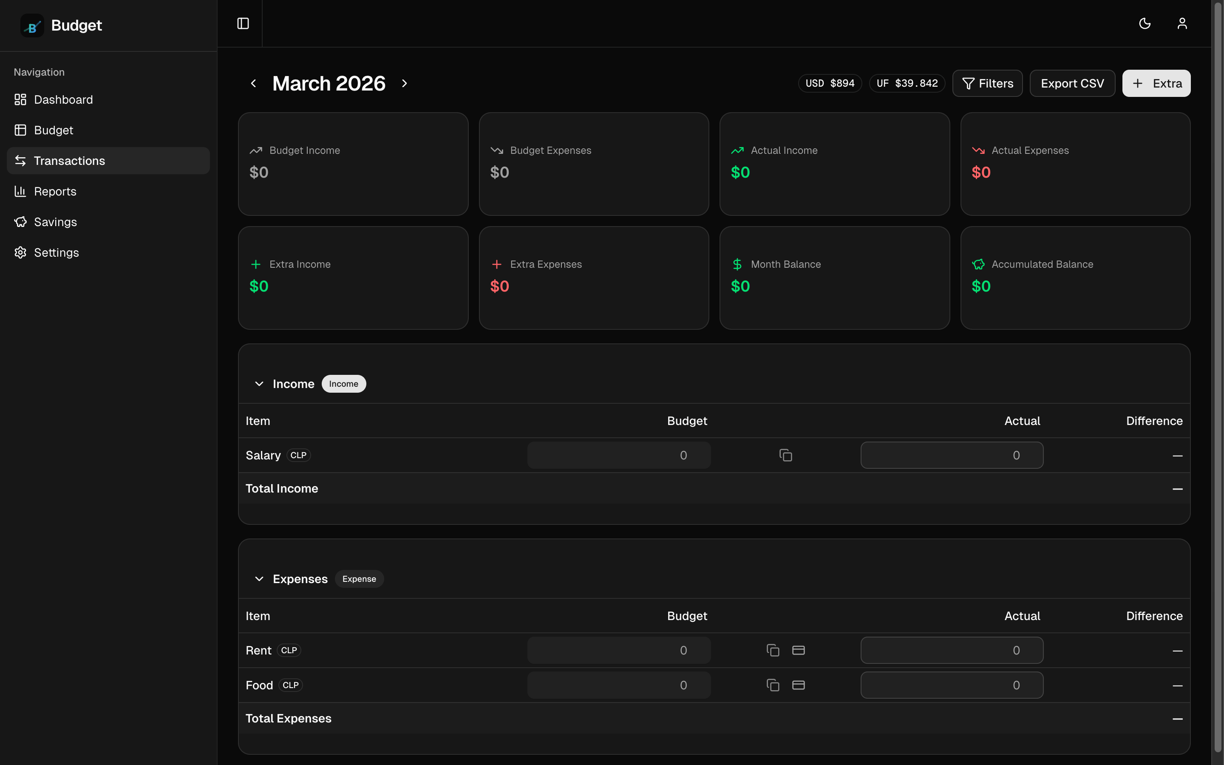Toggle the sidebar panel icon
Screen dimensions: 1224x765
(x=243, y=24)
